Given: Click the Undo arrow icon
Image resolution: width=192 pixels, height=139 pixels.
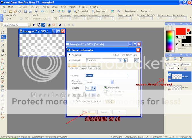Looking at the screenshot, I should click(x=42, y=11).
